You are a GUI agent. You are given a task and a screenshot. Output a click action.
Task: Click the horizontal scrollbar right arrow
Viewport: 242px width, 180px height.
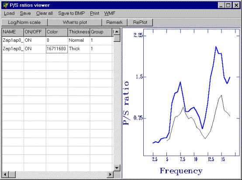coord(110,174)
